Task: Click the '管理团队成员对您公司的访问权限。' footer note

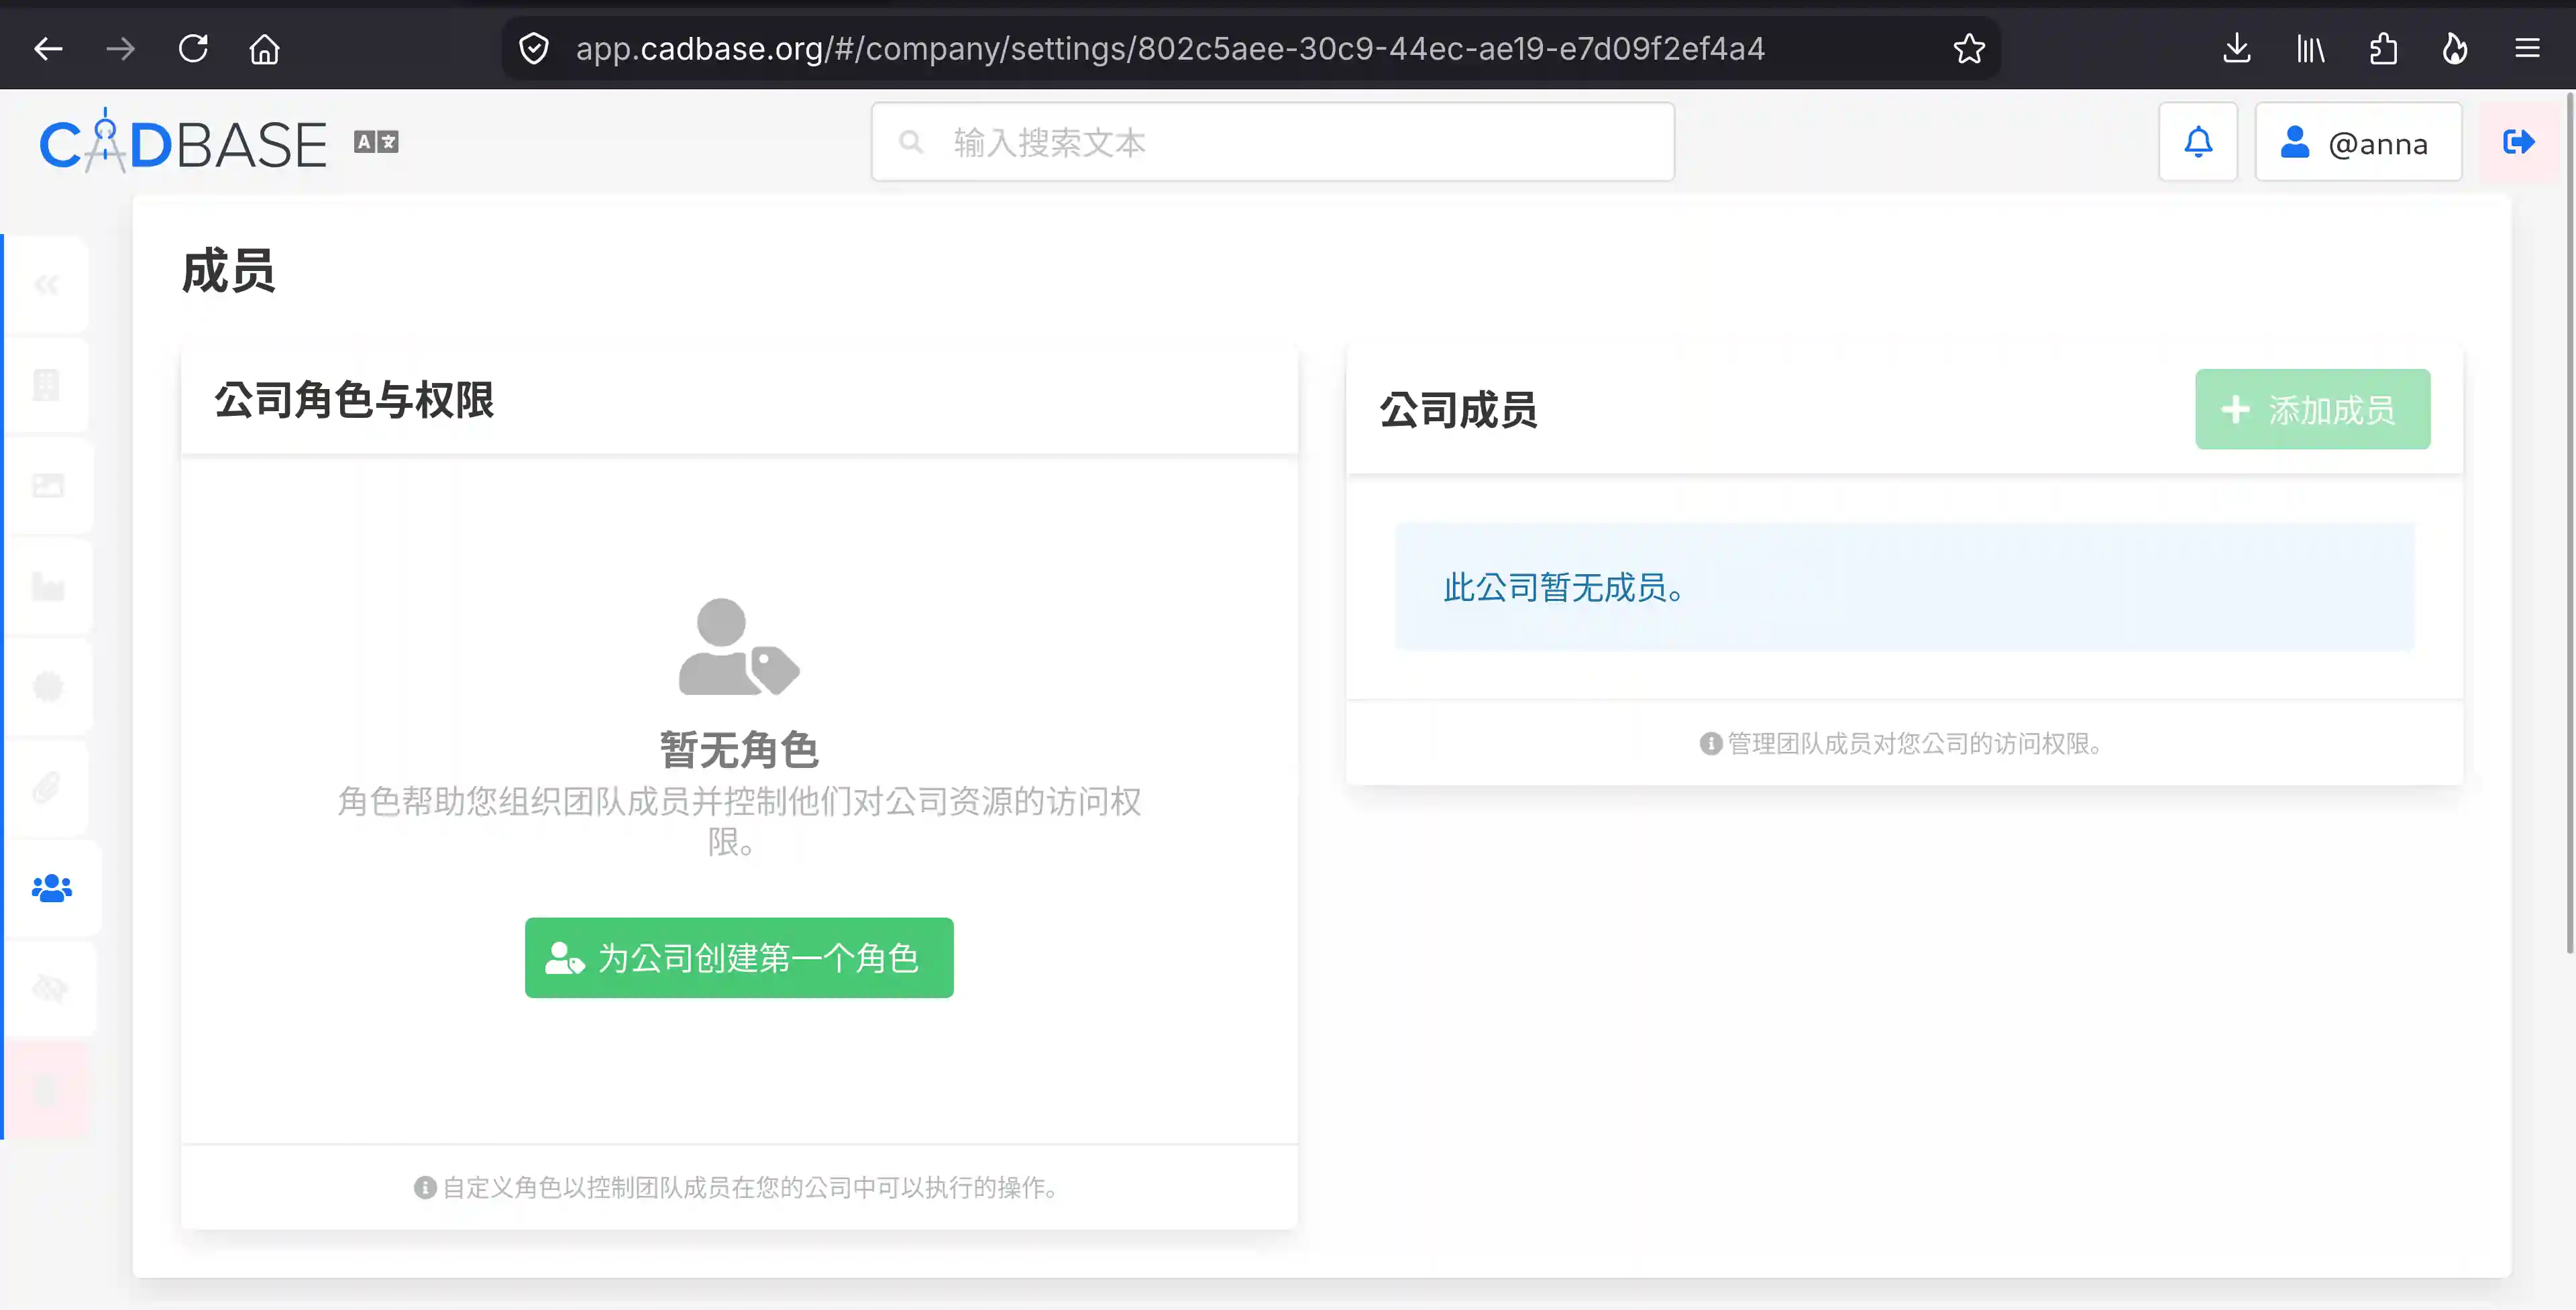Action: coord(1904,743)
